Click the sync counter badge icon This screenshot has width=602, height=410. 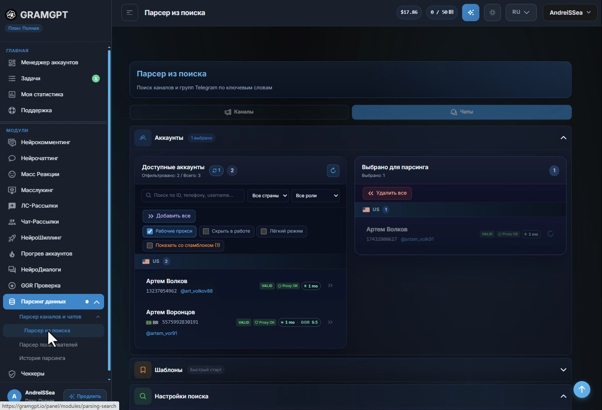(x=216, y=170)
